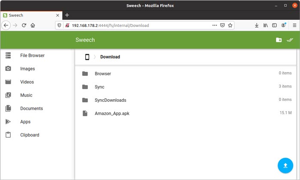Click the Apps play store icon
Image resolution: width=300 pixels, height=180 pixels.
(8, 121)
